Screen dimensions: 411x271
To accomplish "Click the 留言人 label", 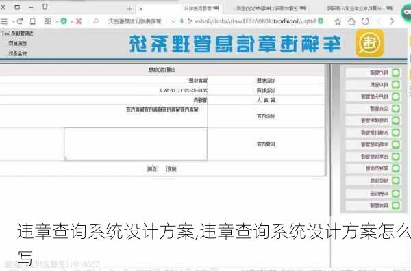I will tap(266, 100).
